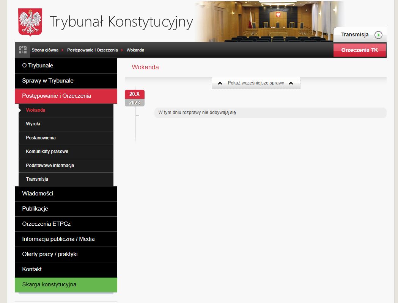Go to Strona główna breadcrumb
Image resolution: width=398 pixels, height=303 pixels.
tap(45, 50)
